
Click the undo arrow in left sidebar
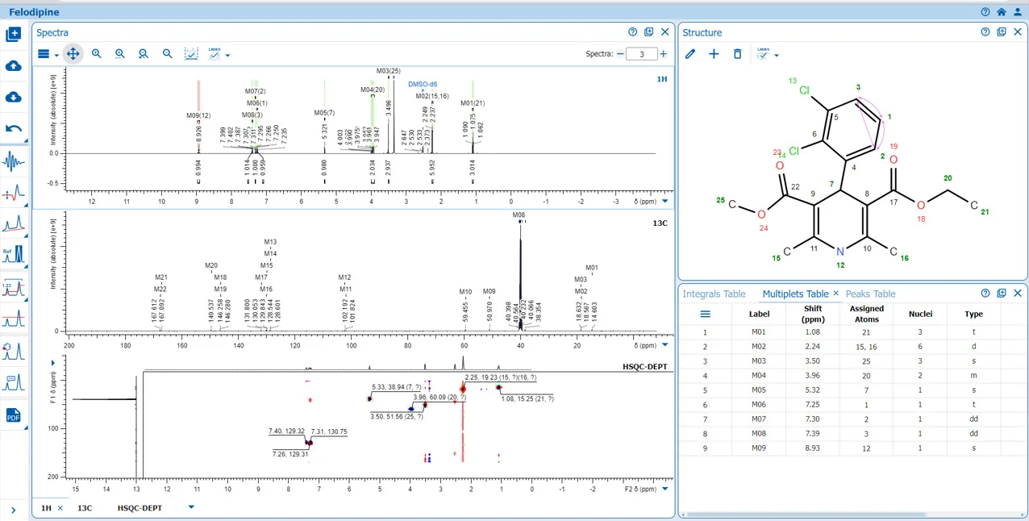14,128
